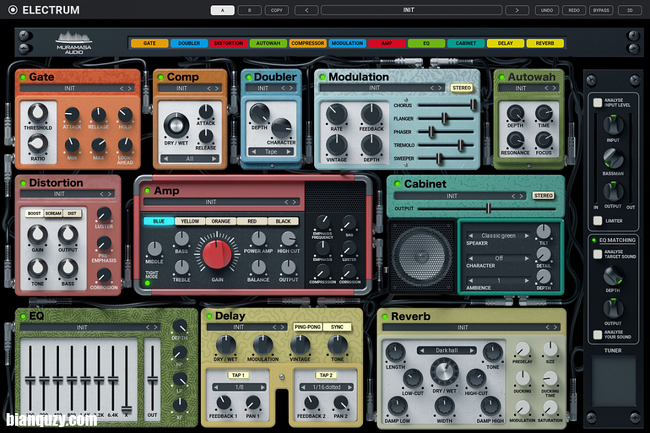Click the Amp Bass knob
This screenshot has height=433, width=650.
(x=182, y=239)
